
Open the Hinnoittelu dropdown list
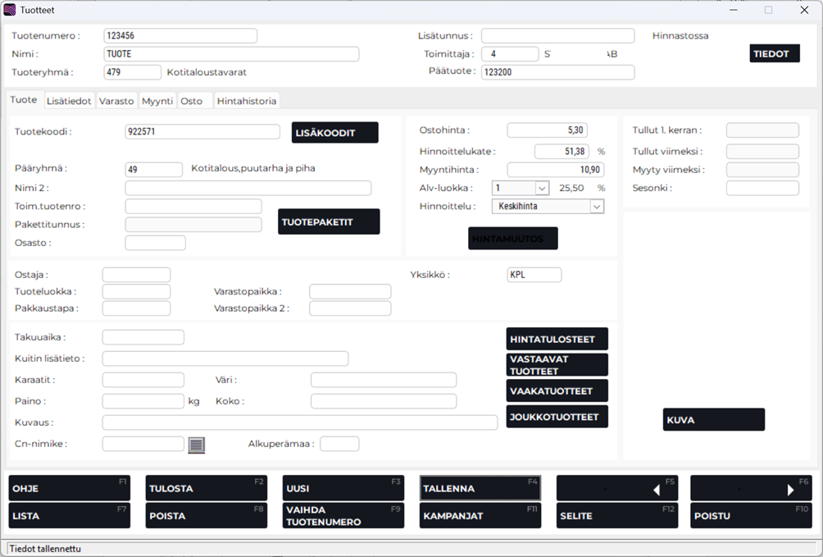point(597,207)
